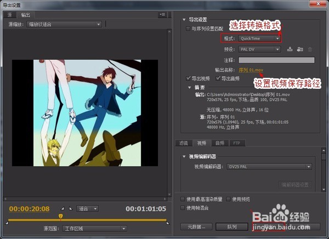Click the preview horizontal scroll right arrow
This screenshot has width=329, height=239.
(x=165, y=199)
